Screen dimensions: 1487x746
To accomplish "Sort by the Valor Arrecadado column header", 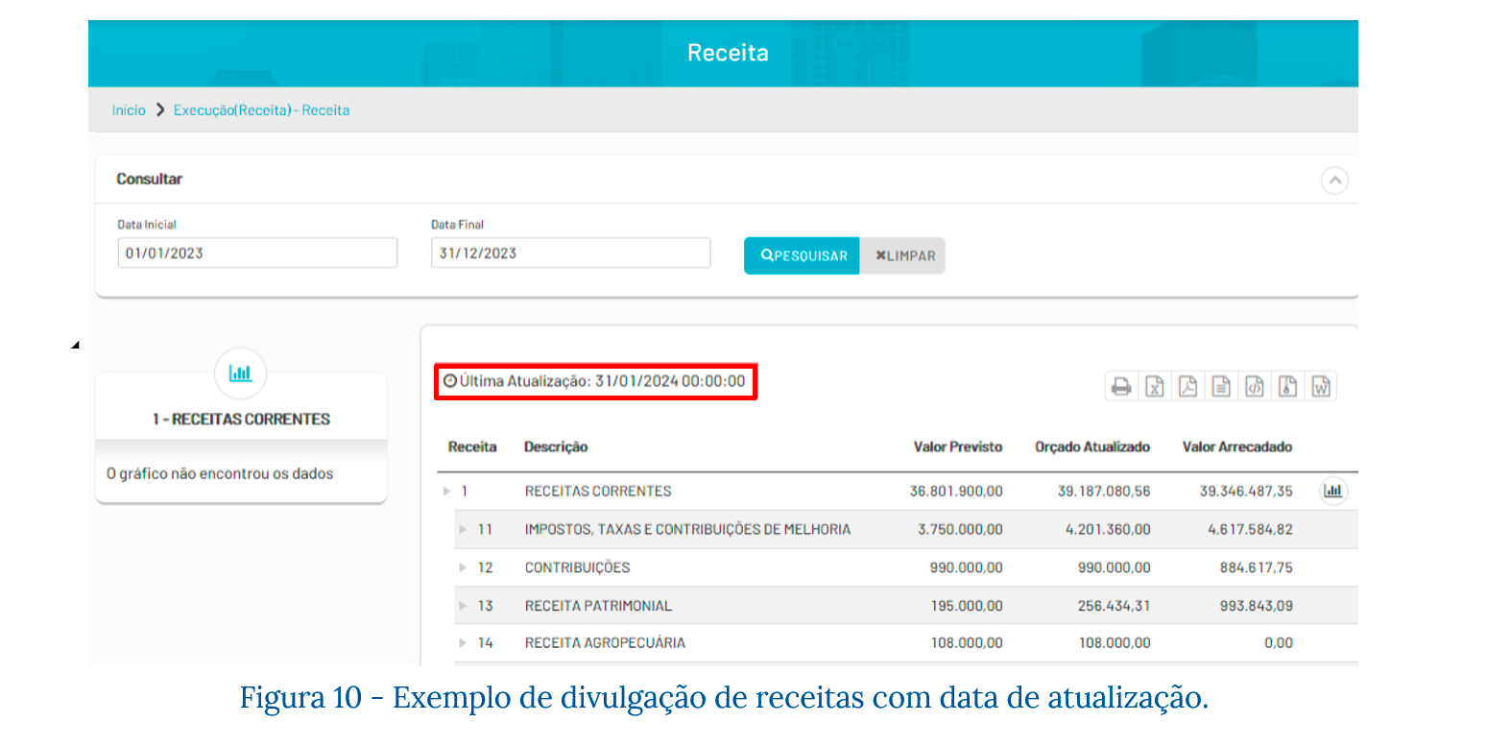I will click(x=1237, y=447).
